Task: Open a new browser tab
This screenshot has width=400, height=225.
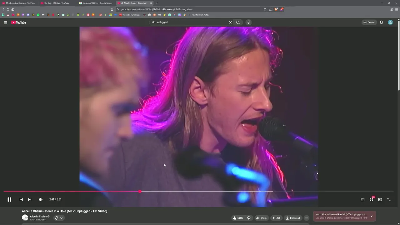Action: (x=157, y=3)
